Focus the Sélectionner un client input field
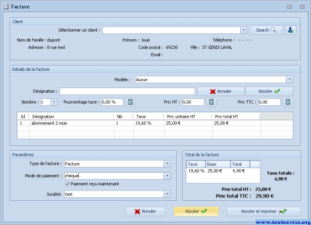The image size is (311, 225). pyautogui.click(x=172, y=30)
